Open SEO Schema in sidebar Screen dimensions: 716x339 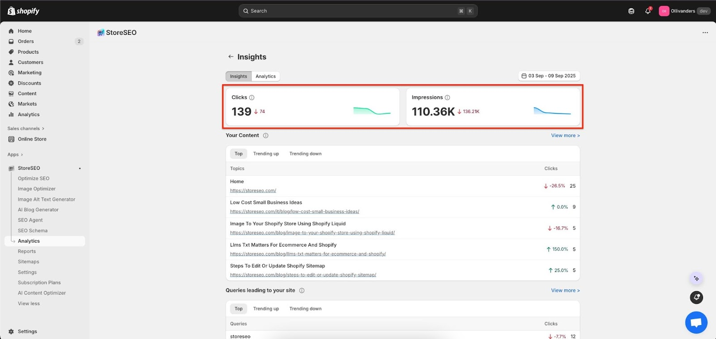(33, 231)
